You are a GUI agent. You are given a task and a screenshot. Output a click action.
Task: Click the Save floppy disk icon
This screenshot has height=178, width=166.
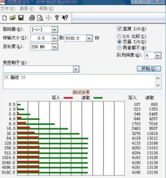21,18
